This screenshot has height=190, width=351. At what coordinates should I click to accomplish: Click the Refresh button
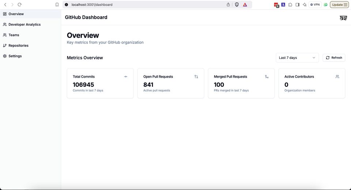coord(334,58)
